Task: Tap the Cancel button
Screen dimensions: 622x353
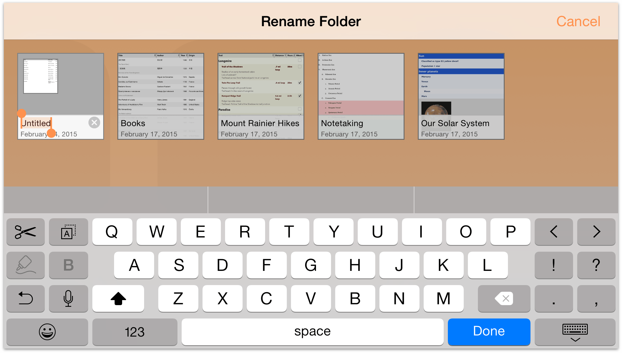Action: pyautogui.click(x=578, y=21)
